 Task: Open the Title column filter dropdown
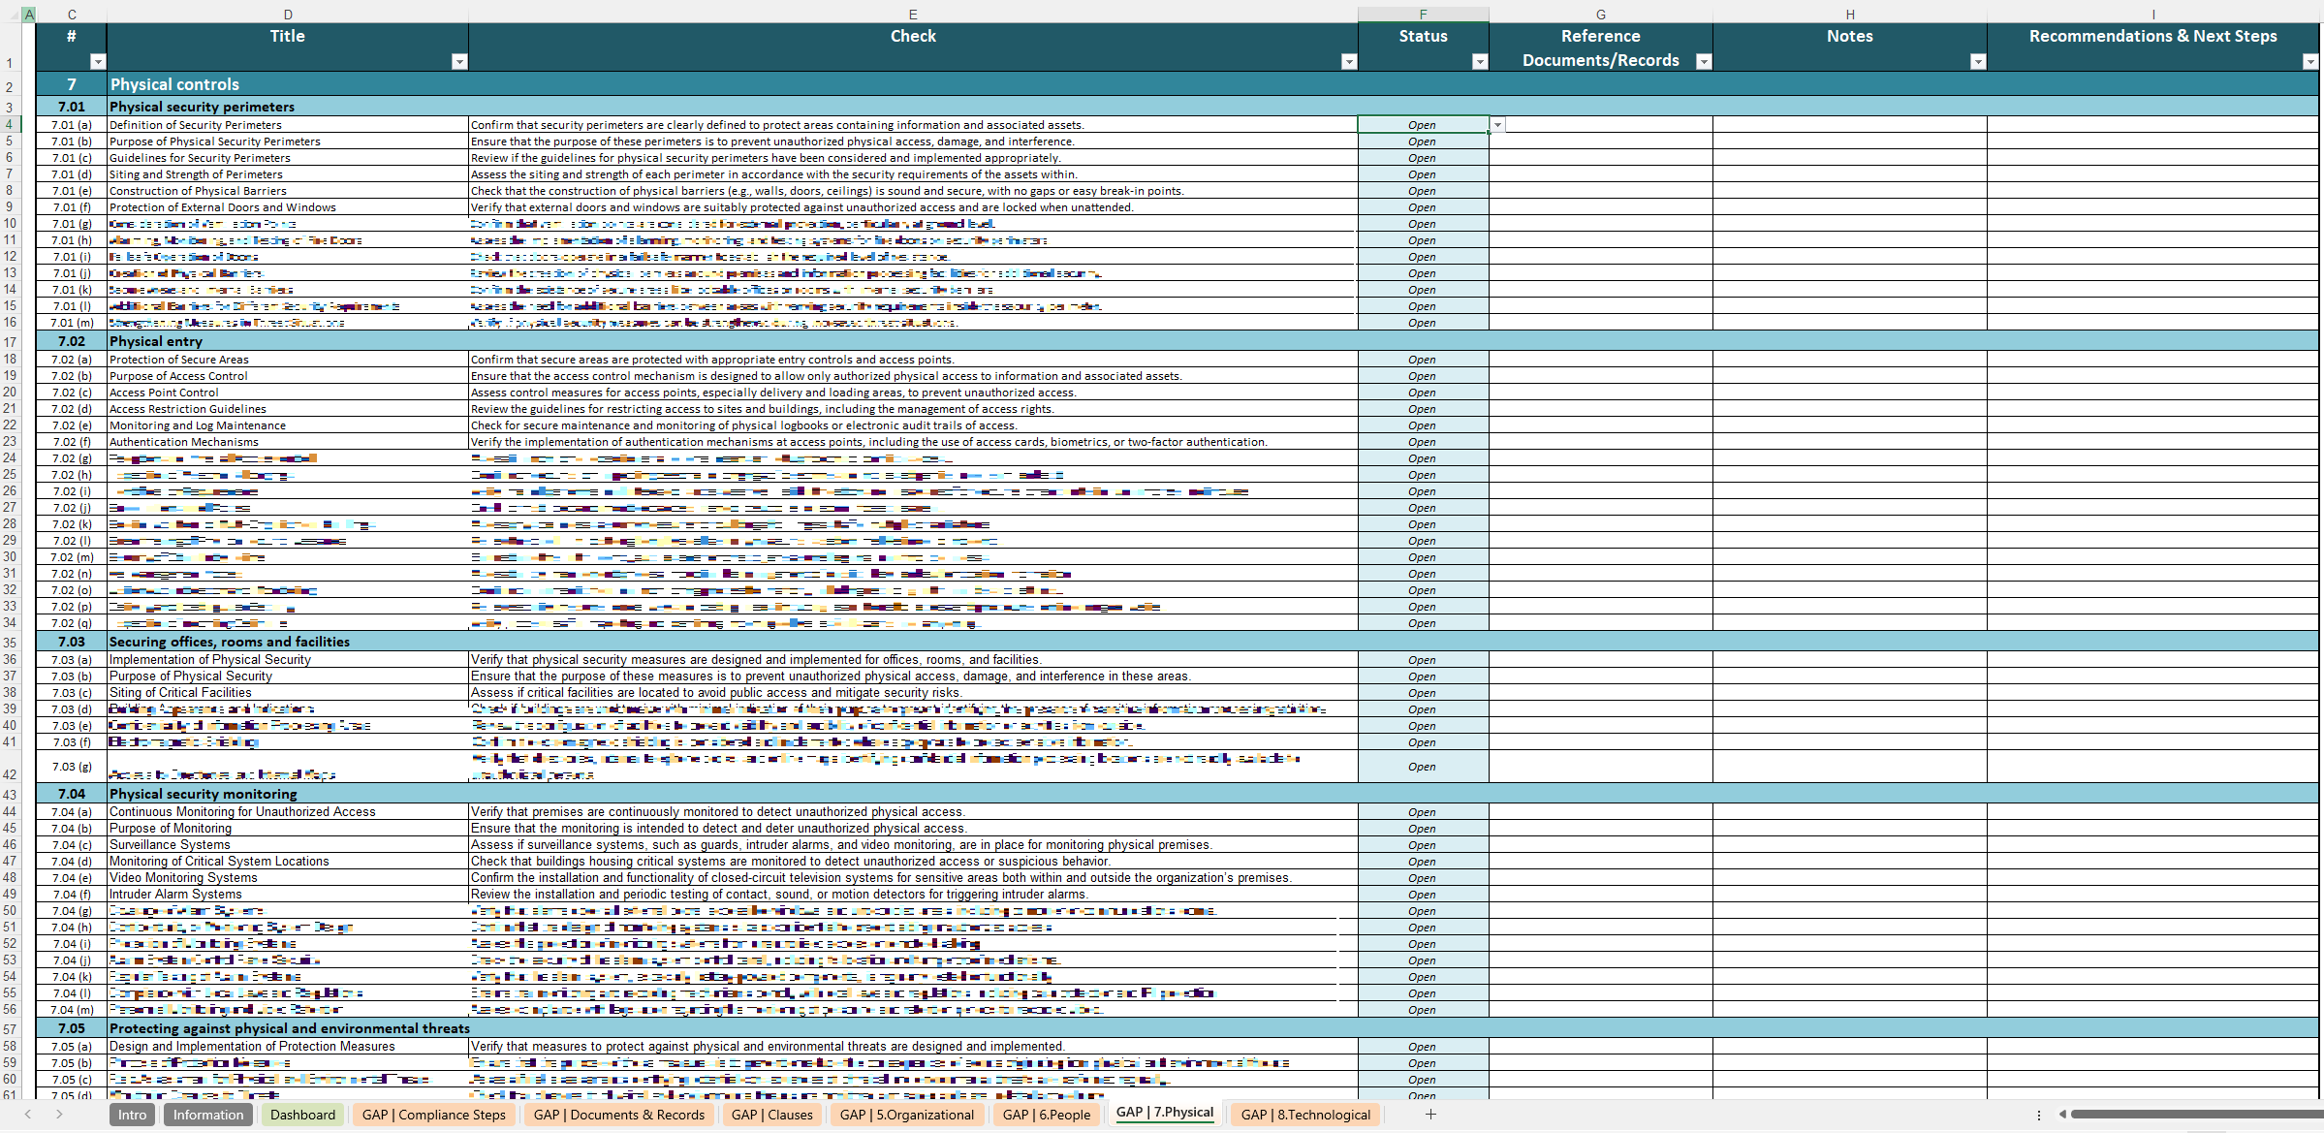pyautogui.click(x=459, y=61)
